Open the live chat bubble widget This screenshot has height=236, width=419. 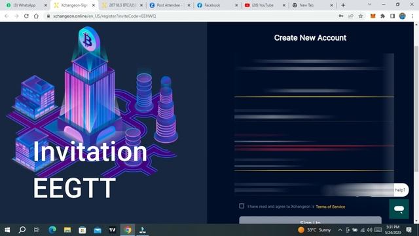coord(399,209)
